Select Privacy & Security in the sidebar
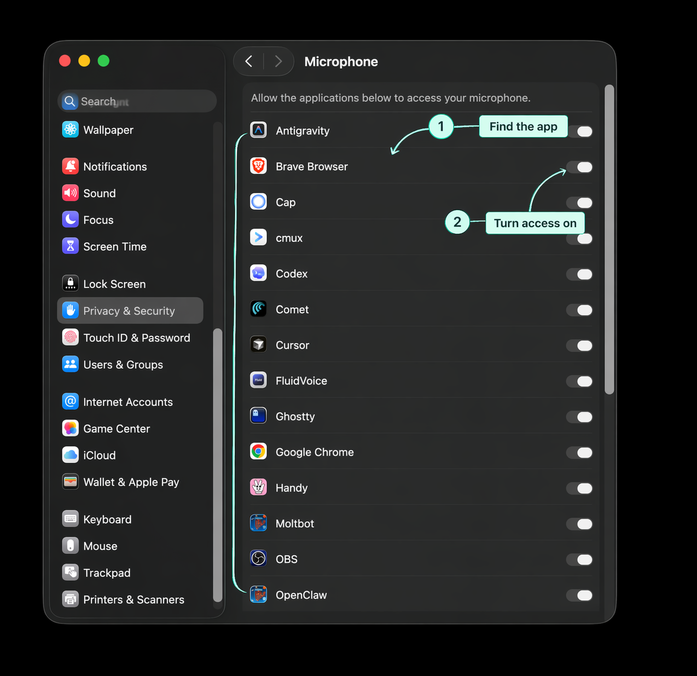 (x=129, y=310)
